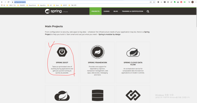Click the padlock site info icon
The width and height of the screenshot is (197, 103).
[12, 2]
